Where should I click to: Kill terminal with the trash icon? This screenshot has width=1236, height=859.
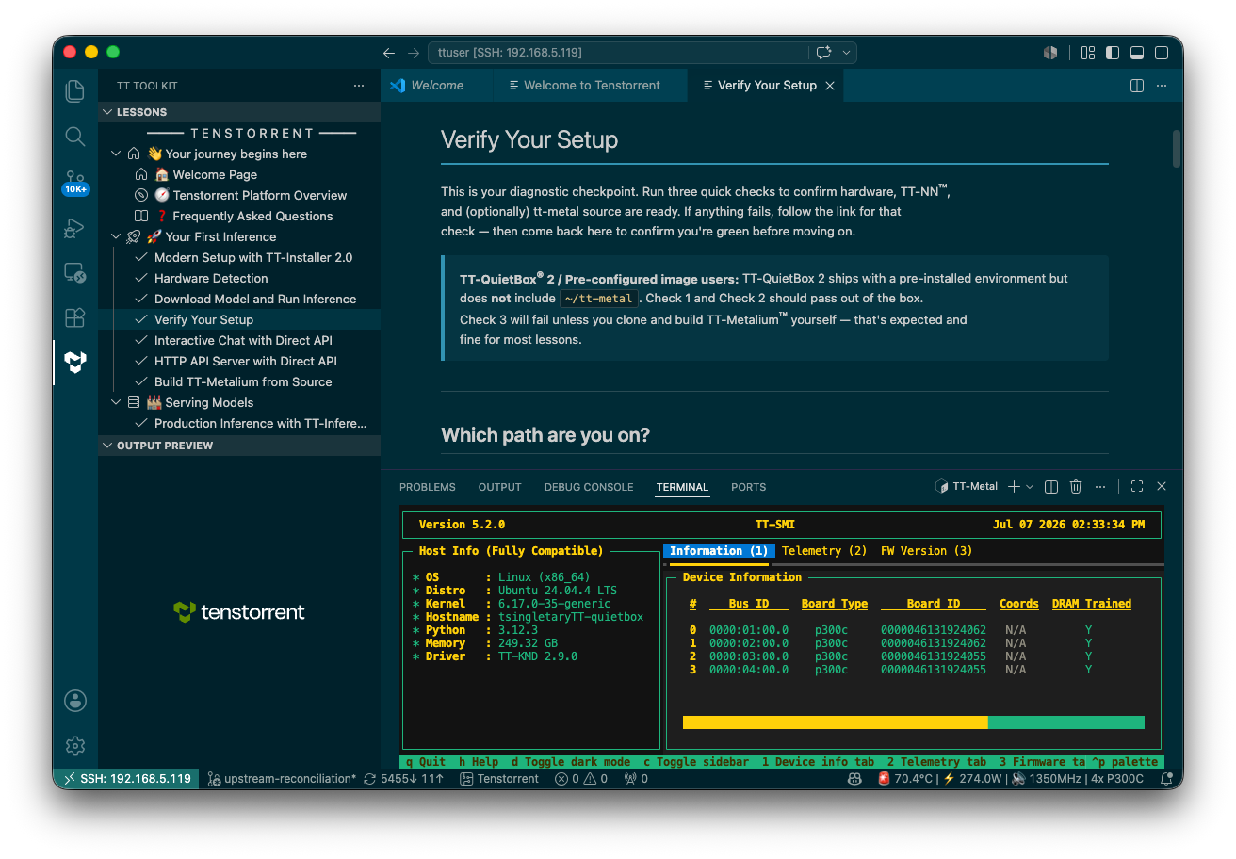tap(1076, 487)
